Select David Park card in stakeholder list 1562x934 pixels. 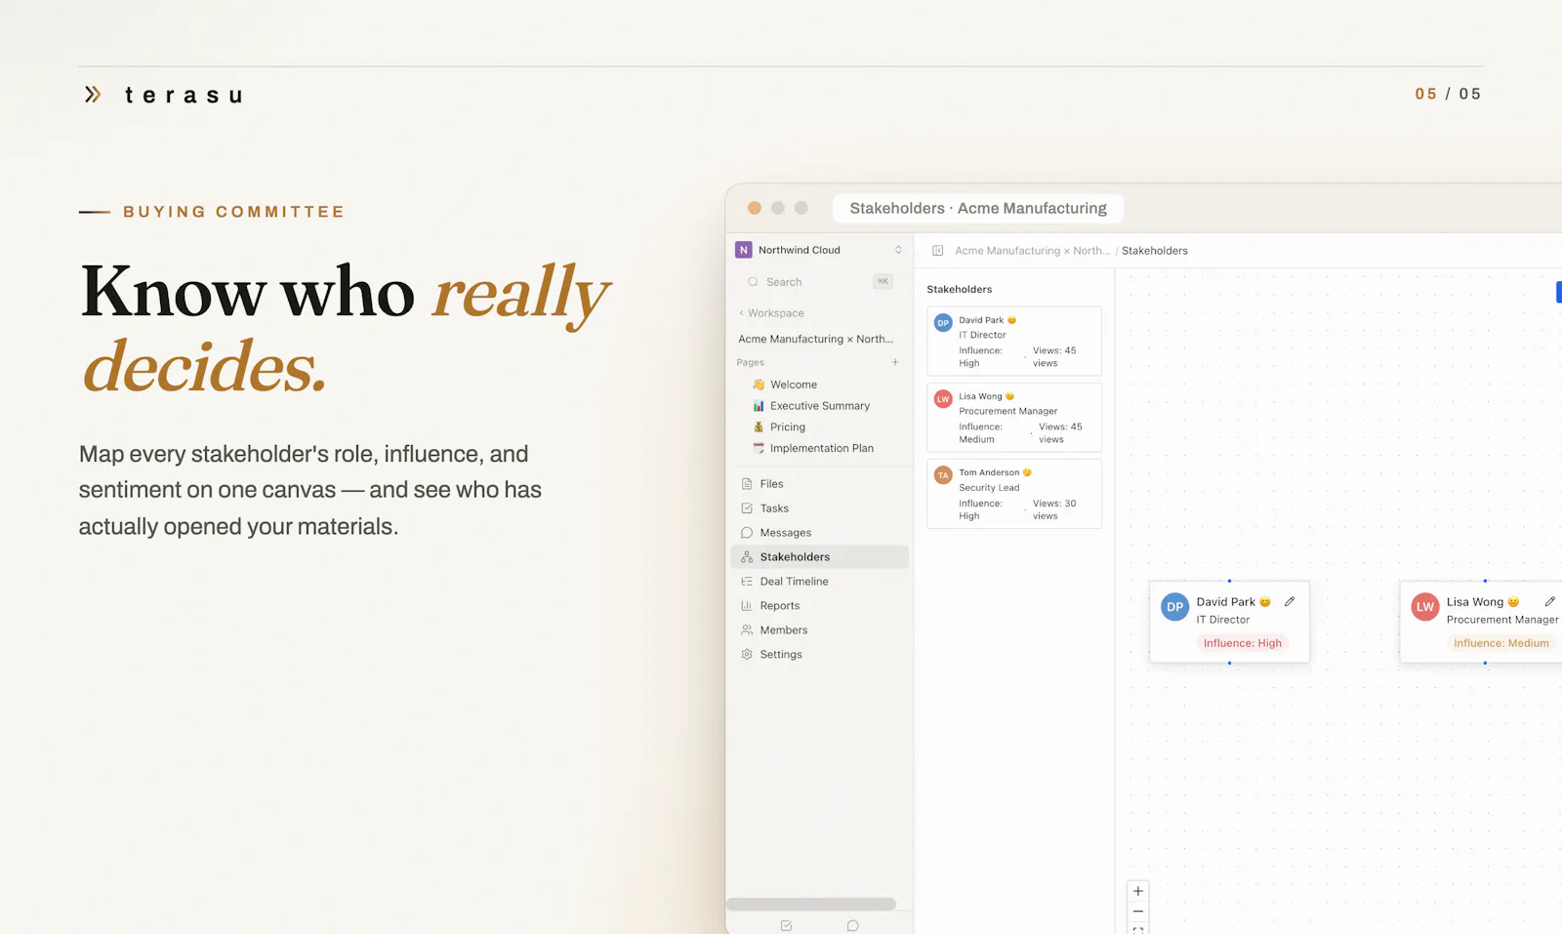coord(1014,342)
